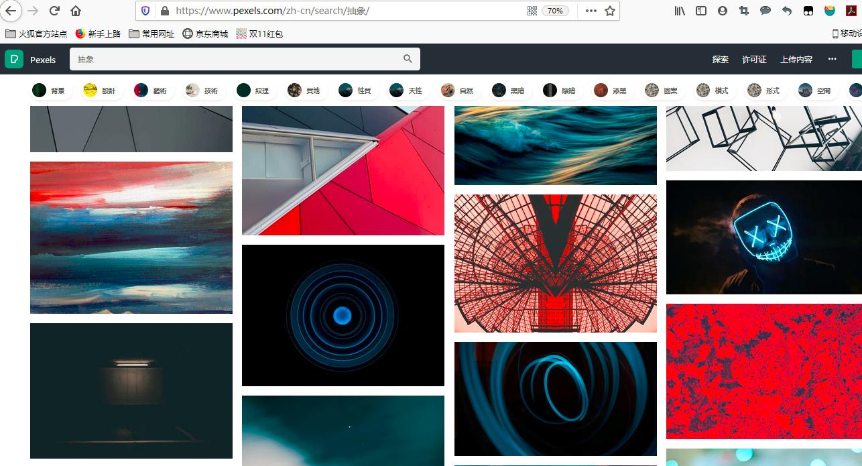Open the Firefox account avatar icon
This screenshot has height=466, width=862.
[722, 11]
